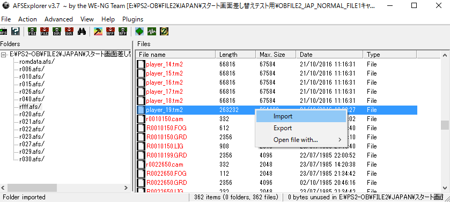
Task: Select r020.afs/ in folder tree
Action: click(32, 114)
